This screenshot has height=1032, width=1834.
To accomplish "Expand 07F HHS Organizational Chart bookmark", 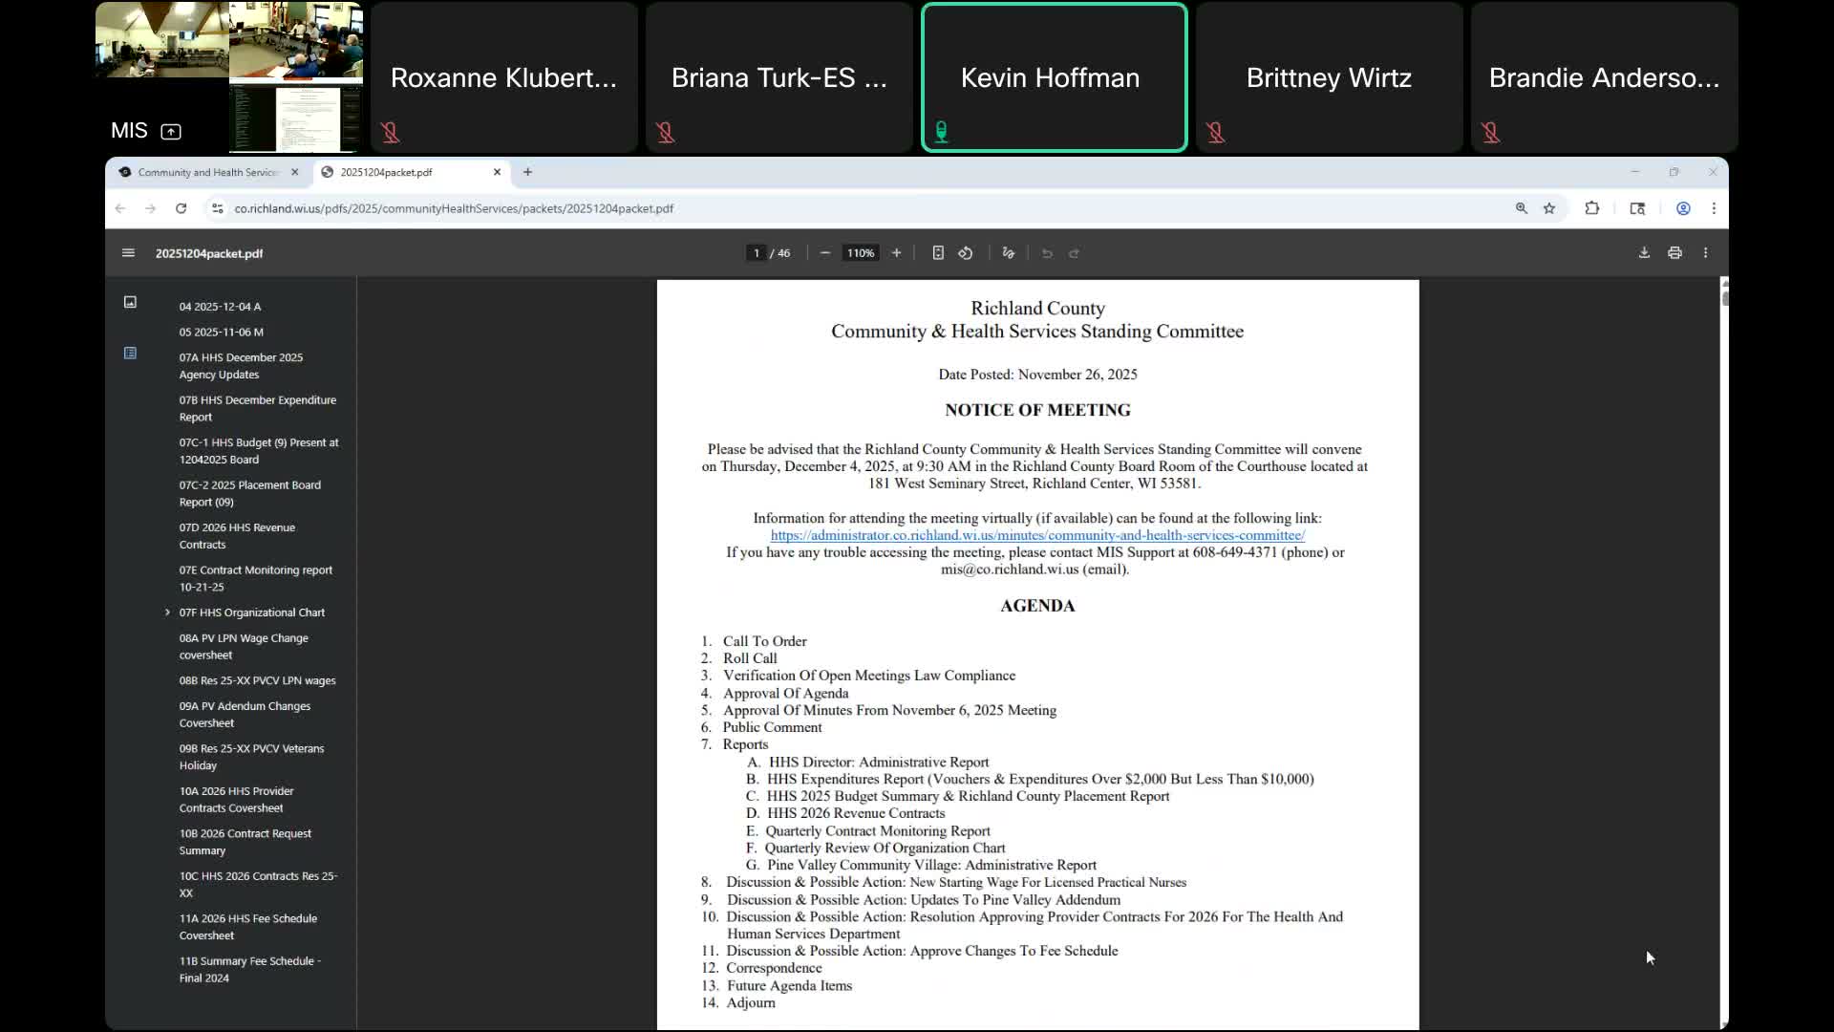I will (x=167, y=613).
